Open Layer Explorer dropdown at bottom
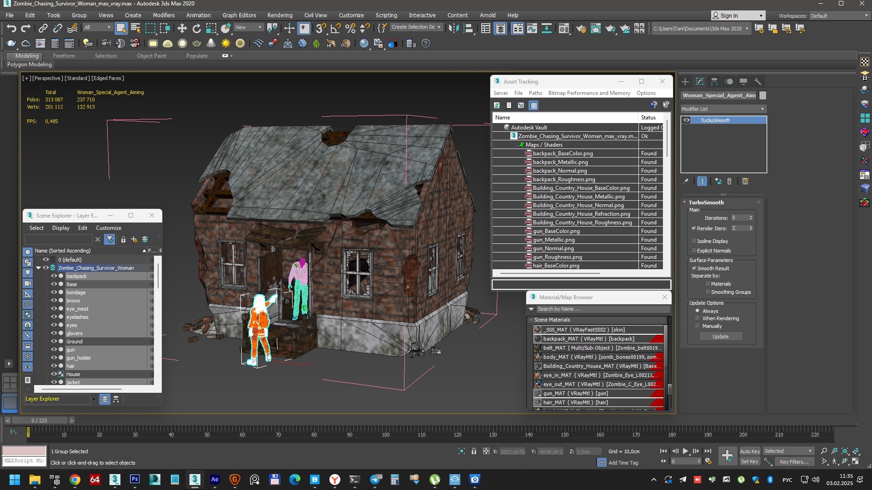The height and width of the screenshot is (490, 872). pyautogui.click(x=94, y=399)
